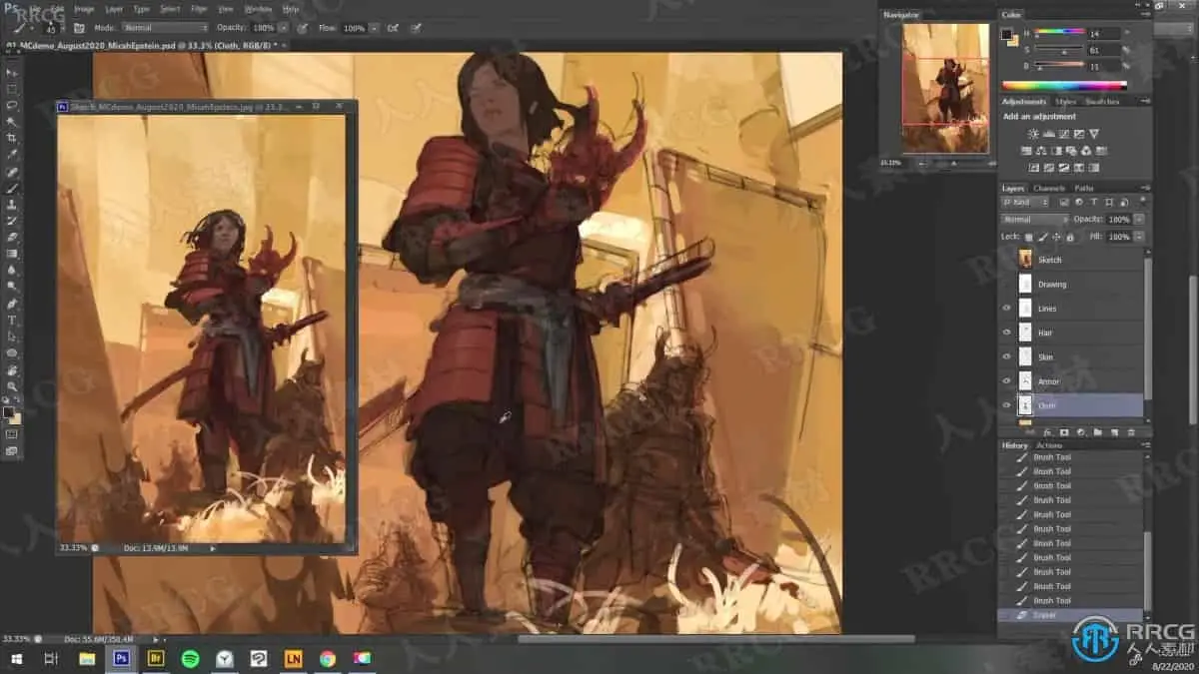Delete layer using trash icon
This screenshot has width=1199, height=674.
coord(1130,432)
